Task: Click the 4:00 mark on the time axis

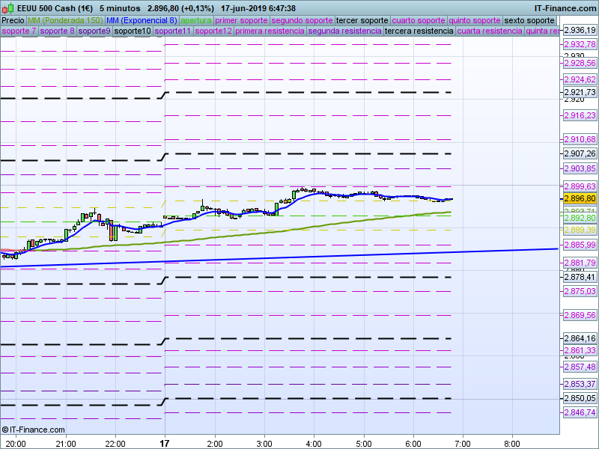Action: [x=314, y=442]
